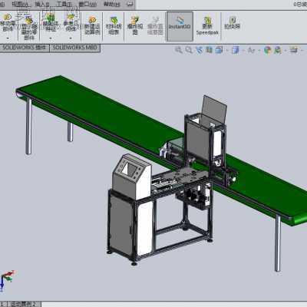This screenshot has width=307, height=307.
Task: Switch to the SOLIDWORKS MBD tab
Action: coord(74,48)
